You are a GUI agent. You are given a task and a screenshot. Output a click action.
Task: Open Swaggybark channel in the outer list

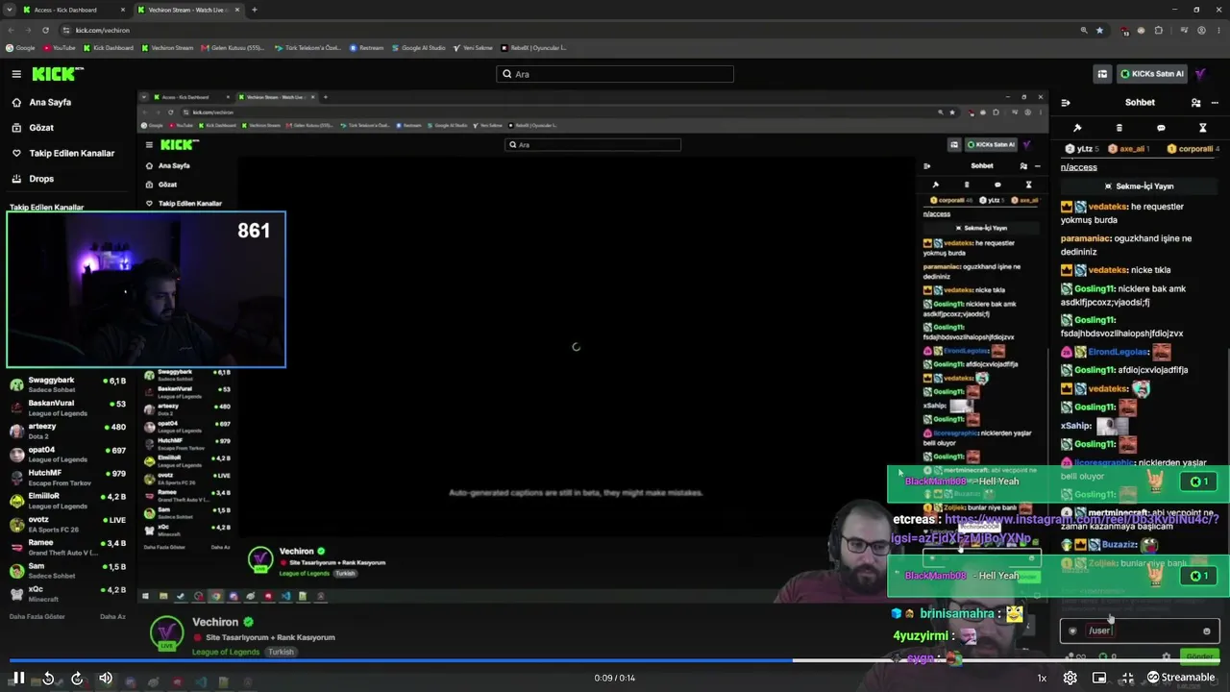67,384
